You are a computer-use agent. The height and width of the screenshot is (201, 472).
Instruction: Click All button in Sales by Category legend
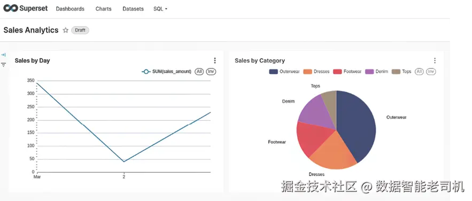pyautogui.click(x=419, y=72)
